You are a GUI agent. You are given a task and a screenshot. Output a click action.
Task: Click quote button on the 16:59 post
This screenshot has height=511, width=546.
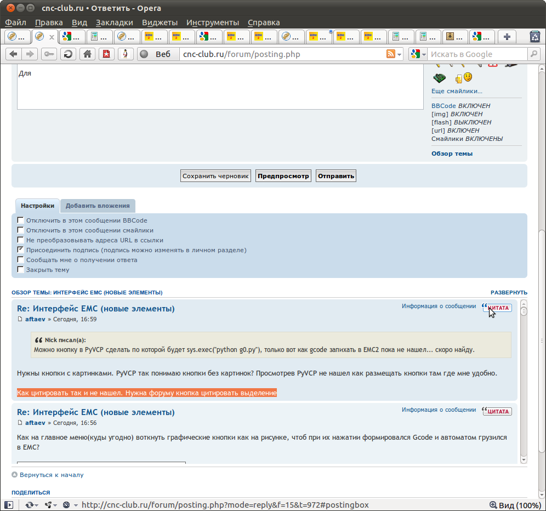(497, 308)
